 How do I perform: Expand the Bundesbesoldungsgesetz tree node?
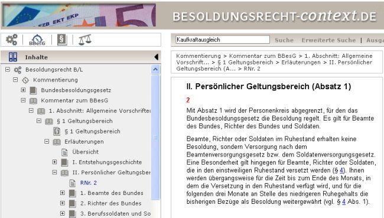[23, 90]
